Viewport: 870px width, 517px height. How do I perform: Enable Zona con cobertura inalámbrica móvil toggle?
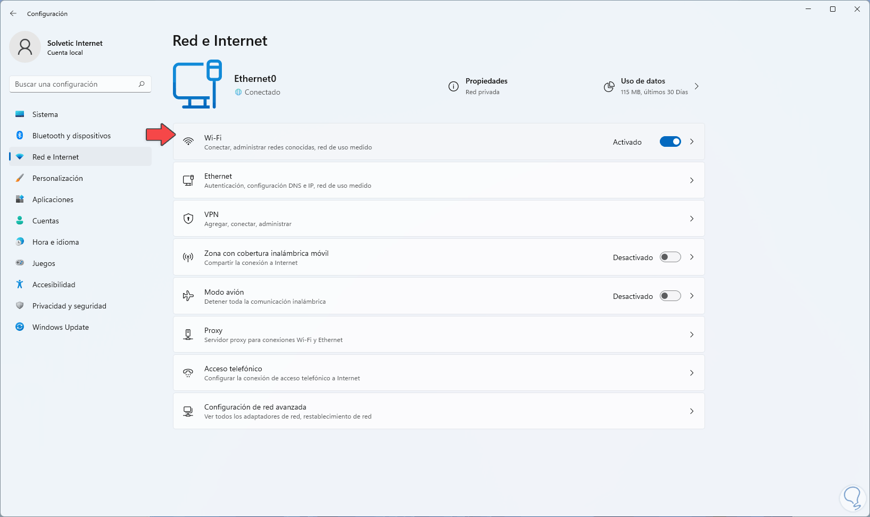click(x=670, y=257)
